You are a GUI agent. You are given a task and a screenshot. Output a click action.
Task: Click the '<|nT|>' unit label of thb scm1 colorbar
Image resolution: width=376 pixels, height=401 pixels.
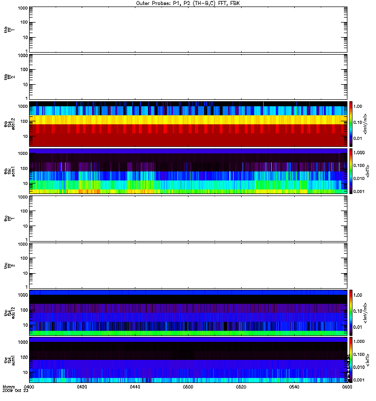pyautogui.click(x=367, y=171)
